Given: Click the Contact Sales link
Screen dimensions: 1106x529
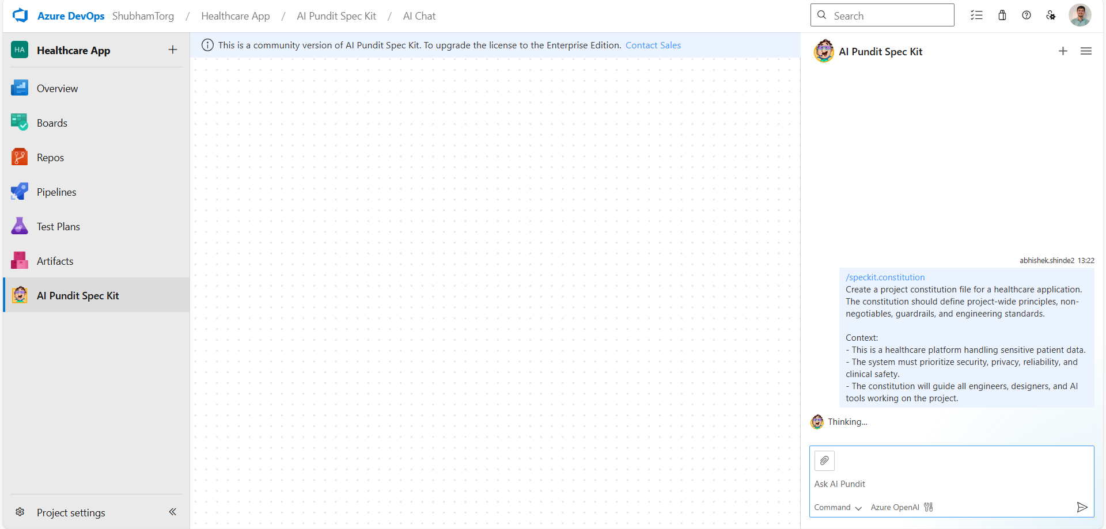Looking at the screenshot, I should [653, 45].
